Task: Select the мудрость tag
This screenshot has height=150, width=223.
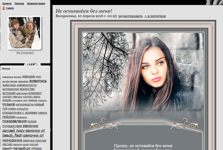Action: coord(42,101)
